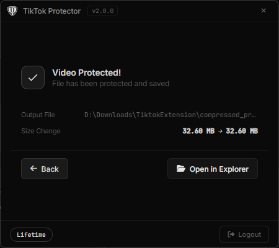Click the TikTok Protector title text
Screen dimensions: 279x248
52,11
